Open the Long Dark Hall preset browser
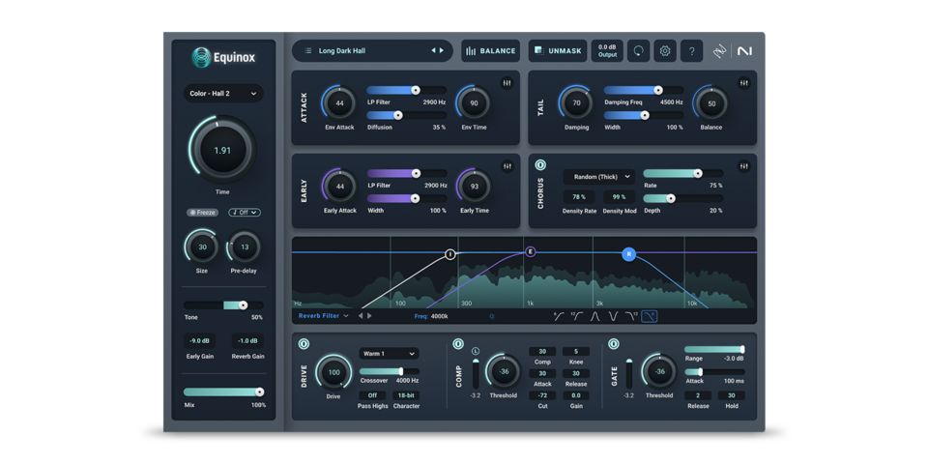The height and width of the screenshot is (464, 928). point(372,51)
